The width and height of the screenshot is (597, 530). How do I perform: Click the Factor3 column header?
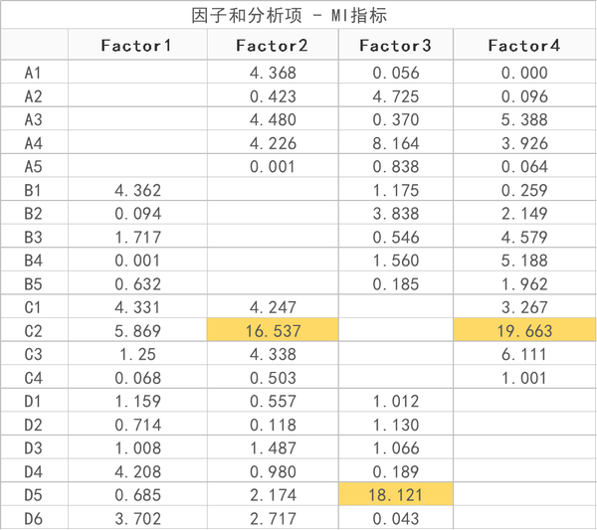tap(395, 45)
